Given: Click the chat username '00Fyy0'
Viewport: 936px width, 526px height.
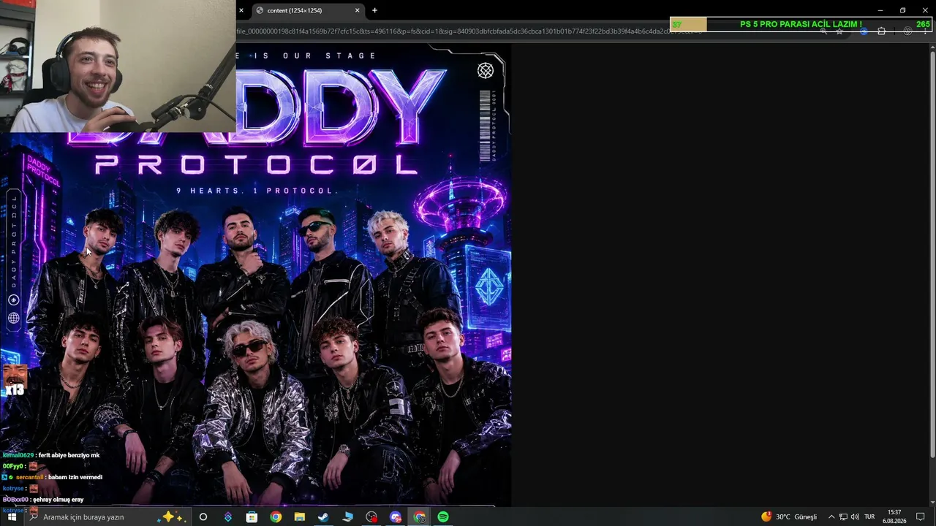Looking at the screenshot, I should [13, 466].
